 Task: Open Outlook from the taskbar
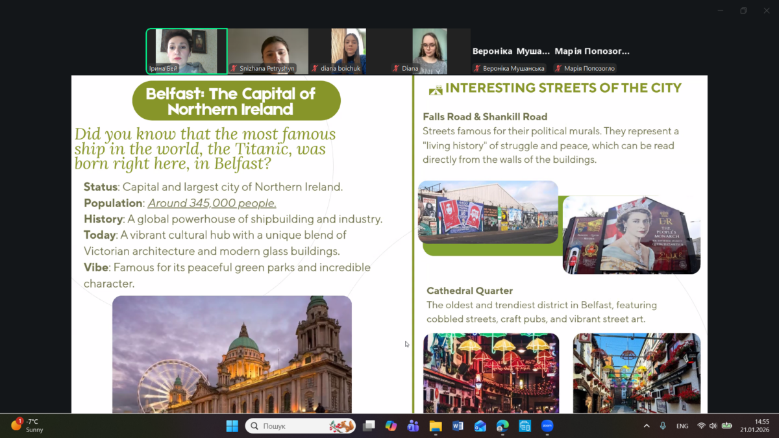coord(480,426)
